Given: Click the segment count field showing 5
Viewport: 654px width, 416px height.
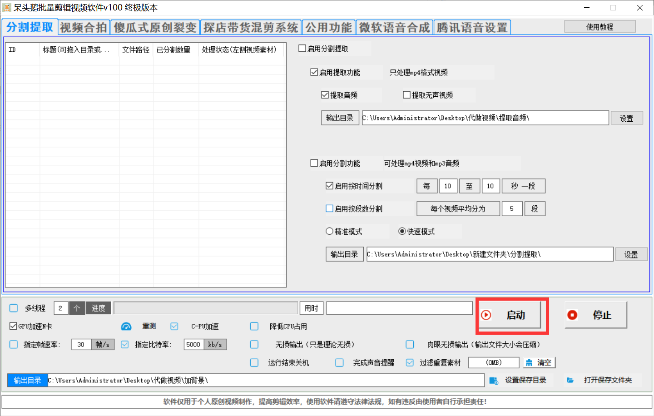Looking at the screenshot, I should [x=512, y=208].
